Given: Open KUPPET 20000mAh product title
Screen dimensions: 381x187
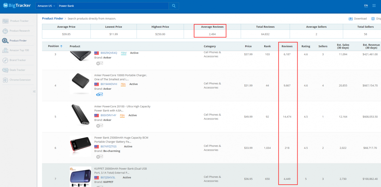Looking at the screenshot, I should pos(121,171).
